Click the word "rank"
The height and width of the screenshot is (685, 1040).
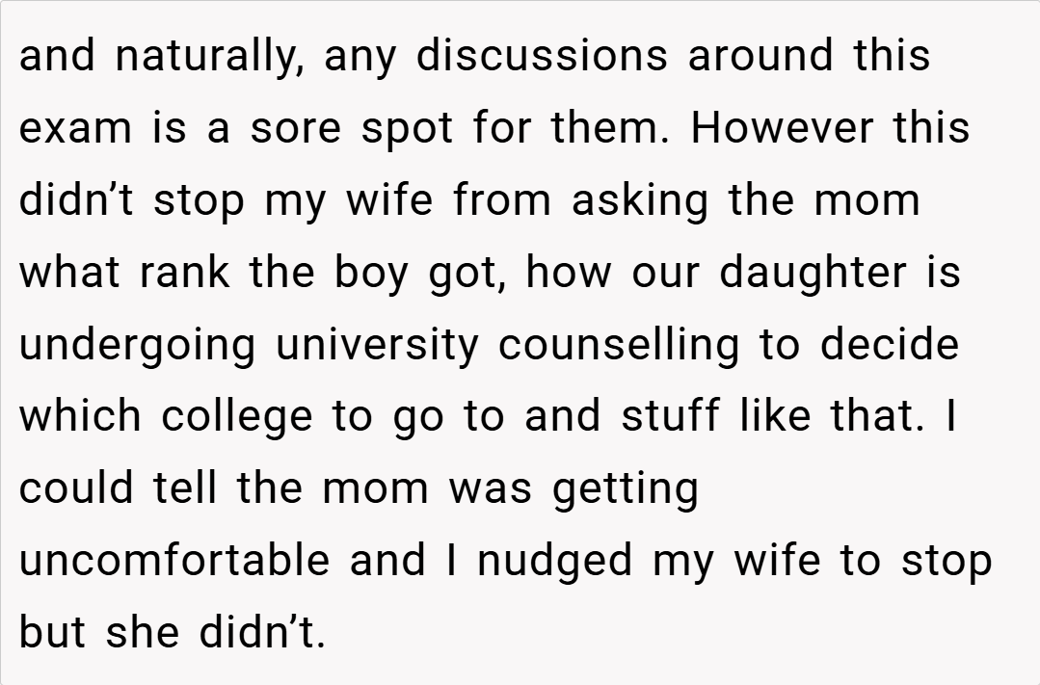[184, 274]
